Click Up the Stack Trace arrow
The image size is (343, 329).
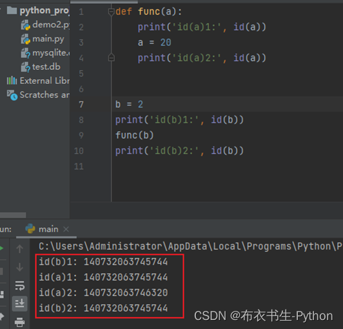[20, 249]
